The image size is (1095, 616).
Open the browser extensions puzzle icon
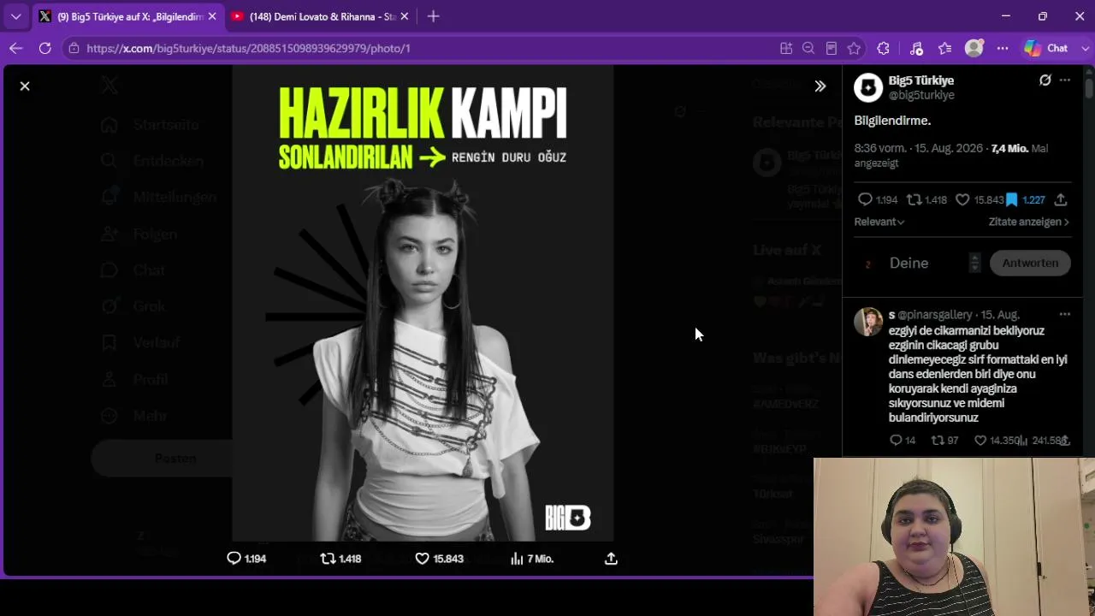884,48
